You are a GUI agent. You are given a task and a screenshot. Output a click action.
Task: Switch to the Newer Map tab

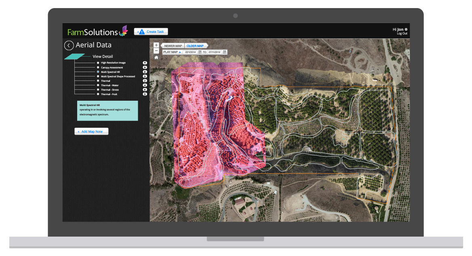(173, 46)
